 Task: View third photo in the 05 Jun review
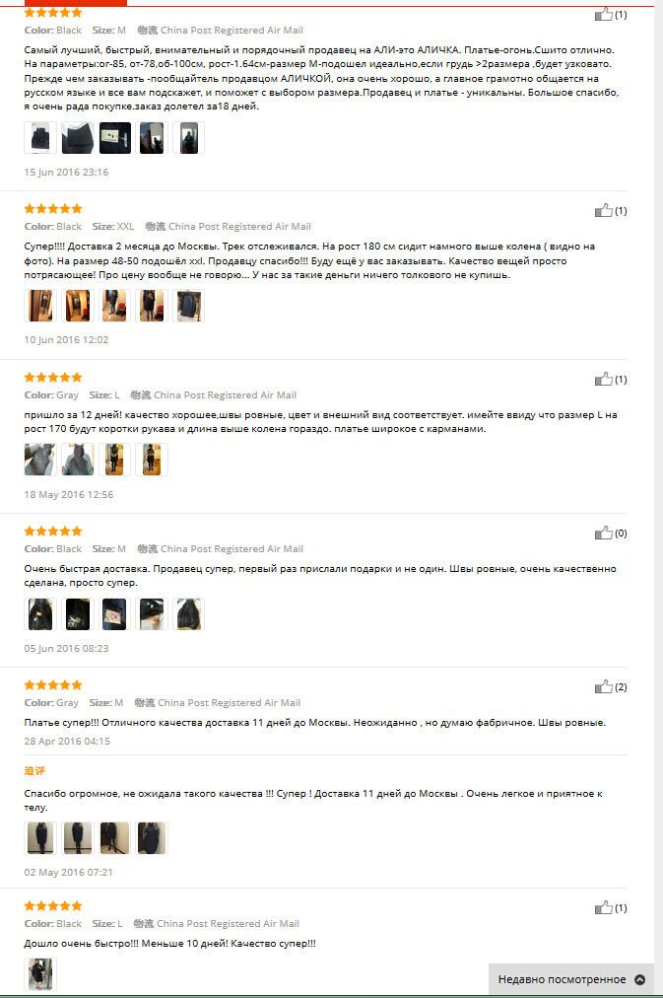[x=114, y=613]
